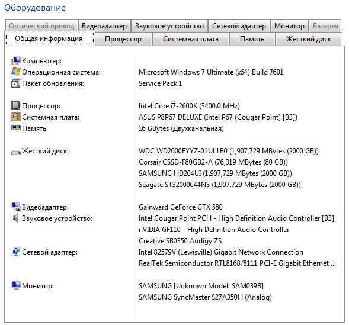Click the Intel 82579V (Lewisville) network entry

[220, 252]
